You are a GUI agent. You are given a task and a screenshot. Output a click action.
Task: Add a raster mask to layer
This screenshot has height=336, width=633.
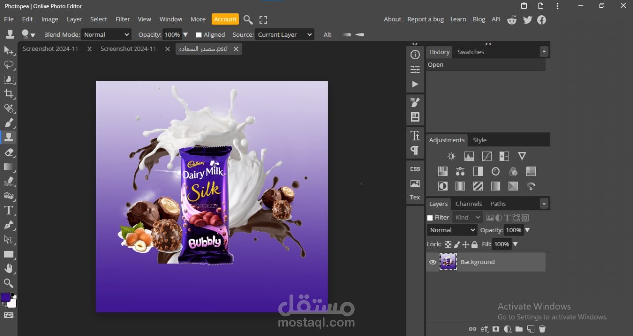496,329
